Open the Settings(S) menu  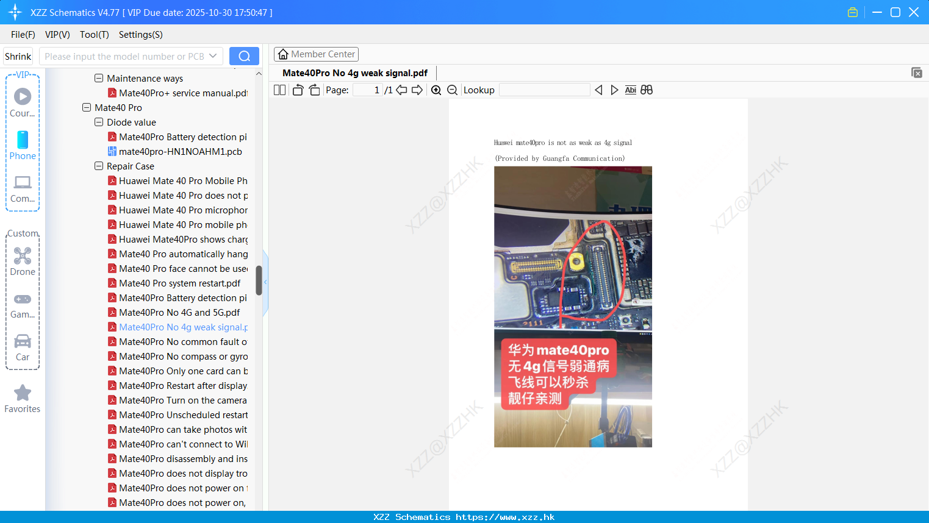coord(141,35)
